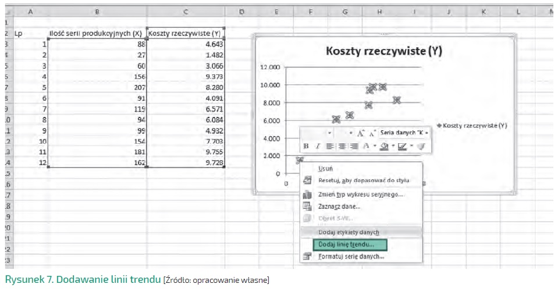The image size is (558, 291).
Task: Apply align left from mini toolbar
Action: [x=330, y=146]
